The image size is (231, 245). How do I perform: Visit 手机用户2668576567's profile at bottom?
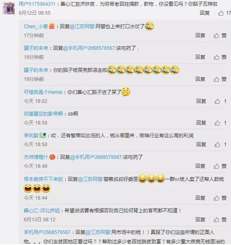coord(47,232)
